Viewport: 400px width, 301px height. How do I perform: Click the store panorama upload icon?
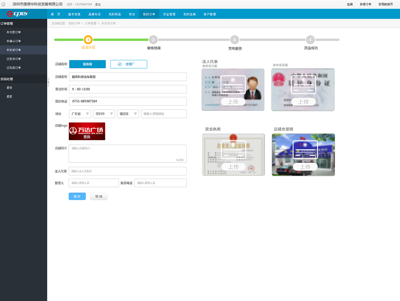[x=305, y=150]
